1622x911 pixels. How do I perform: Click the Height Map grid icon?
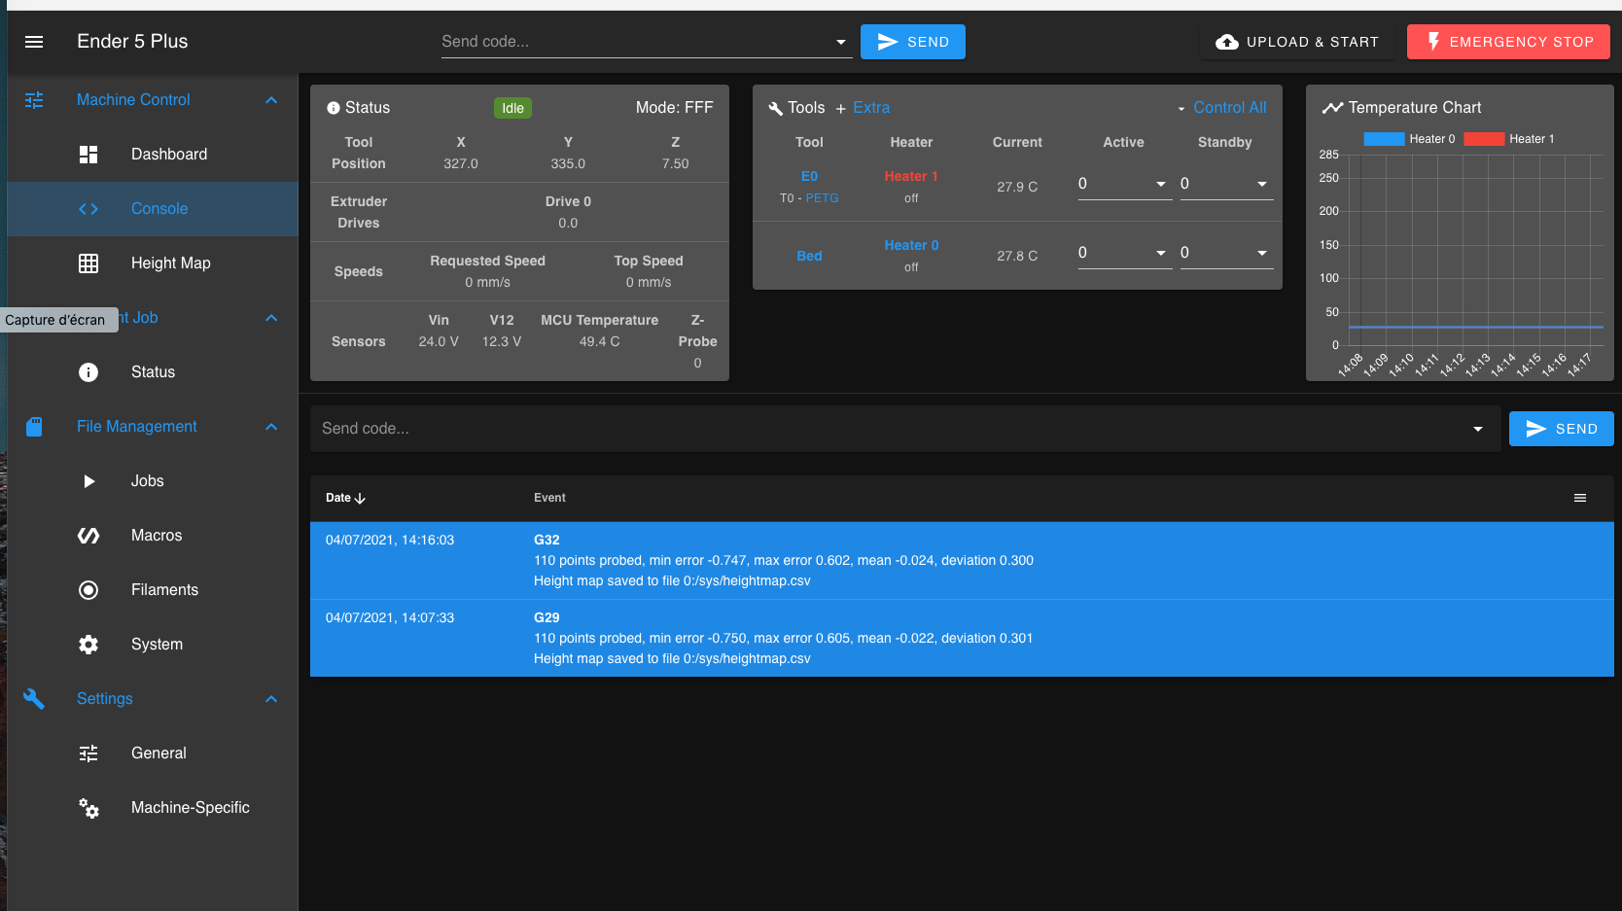click(88, 263)
